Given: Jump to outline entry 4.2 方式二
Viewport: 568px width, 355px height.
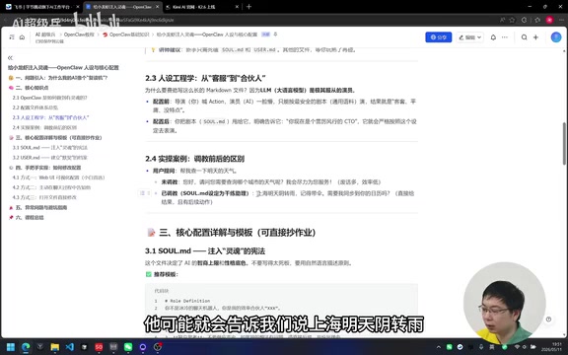Looking at the screenshot, I should pos(51,187).
